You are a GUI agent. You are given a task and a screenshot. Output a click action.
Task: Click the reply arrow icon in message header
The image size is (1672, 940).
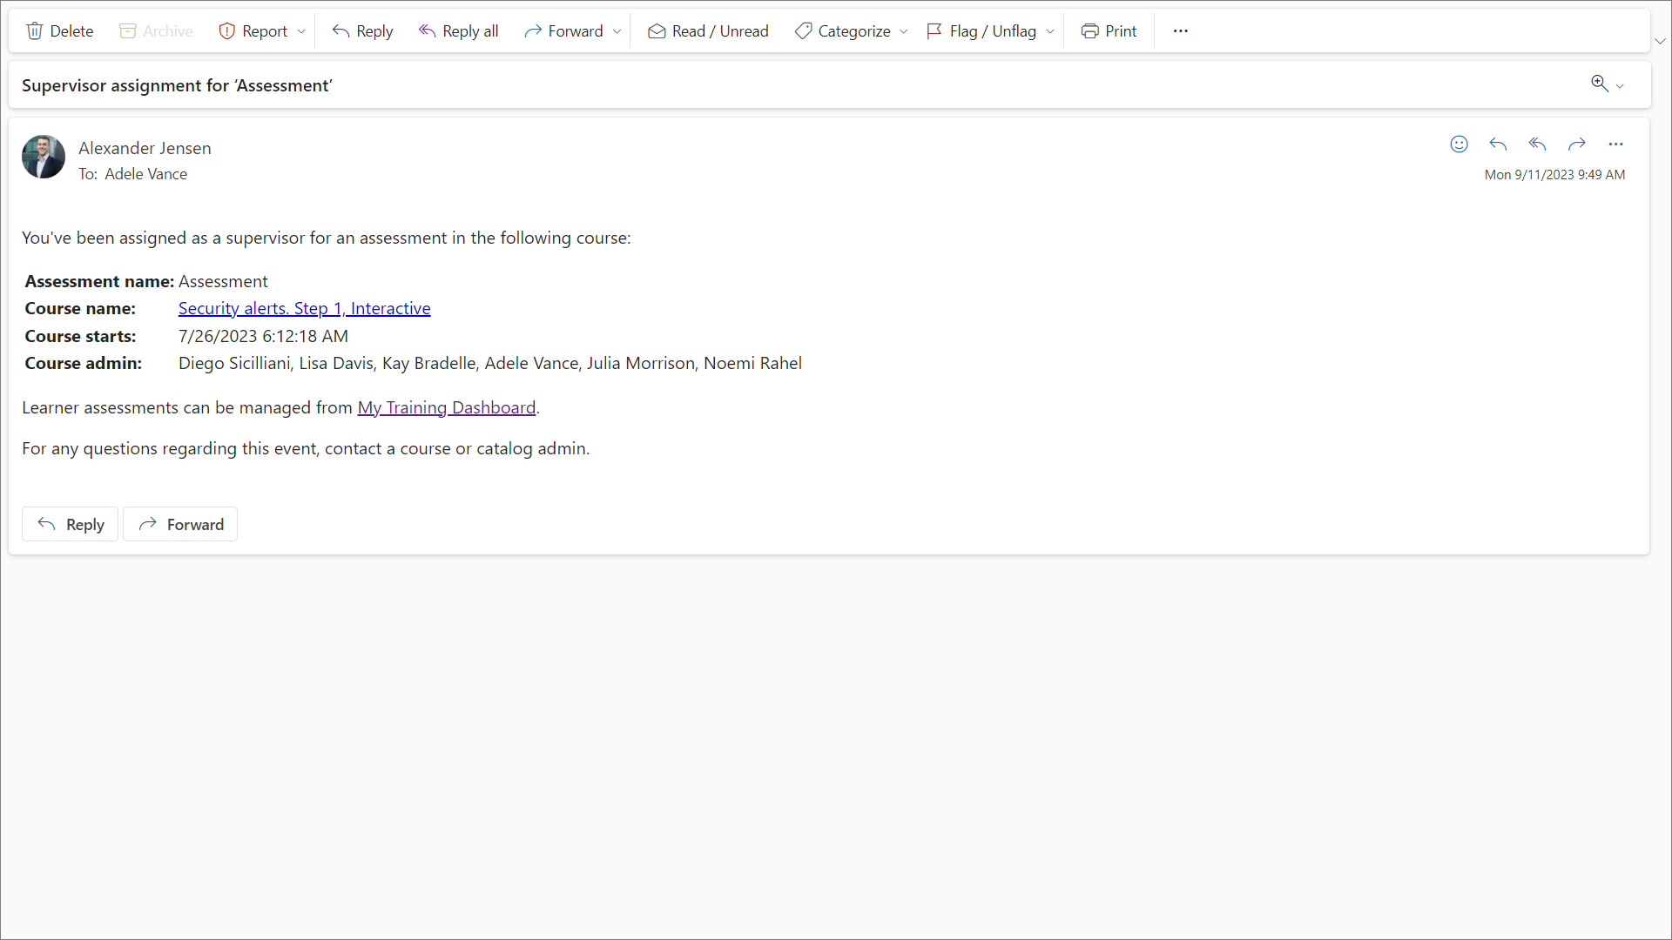pyautogui.click(x=1498, y=144)
